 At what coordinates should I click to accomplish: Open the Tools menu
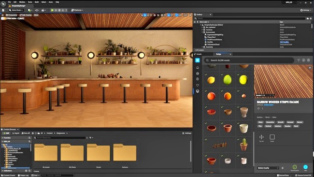[x=30, y=2]
